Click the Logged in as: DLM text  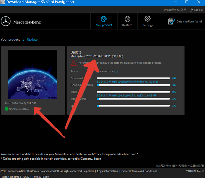click(175, 10)
